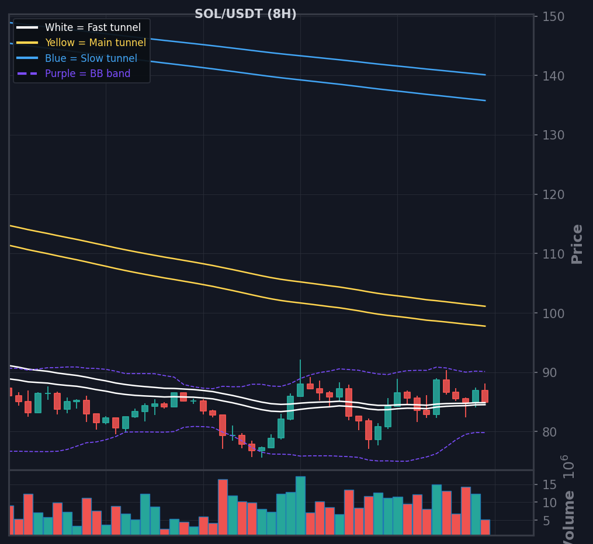Image resolution: width=593 pixels, height=544 pixels.
Task: Click the SOL/USDT (8H) chart title
Action: pyautogui.click(x=245, y=14)
